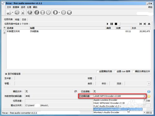Enable the 创建 cue 表单 checkbox
Screen dimensions: 155x116
[x=115, y=71]
